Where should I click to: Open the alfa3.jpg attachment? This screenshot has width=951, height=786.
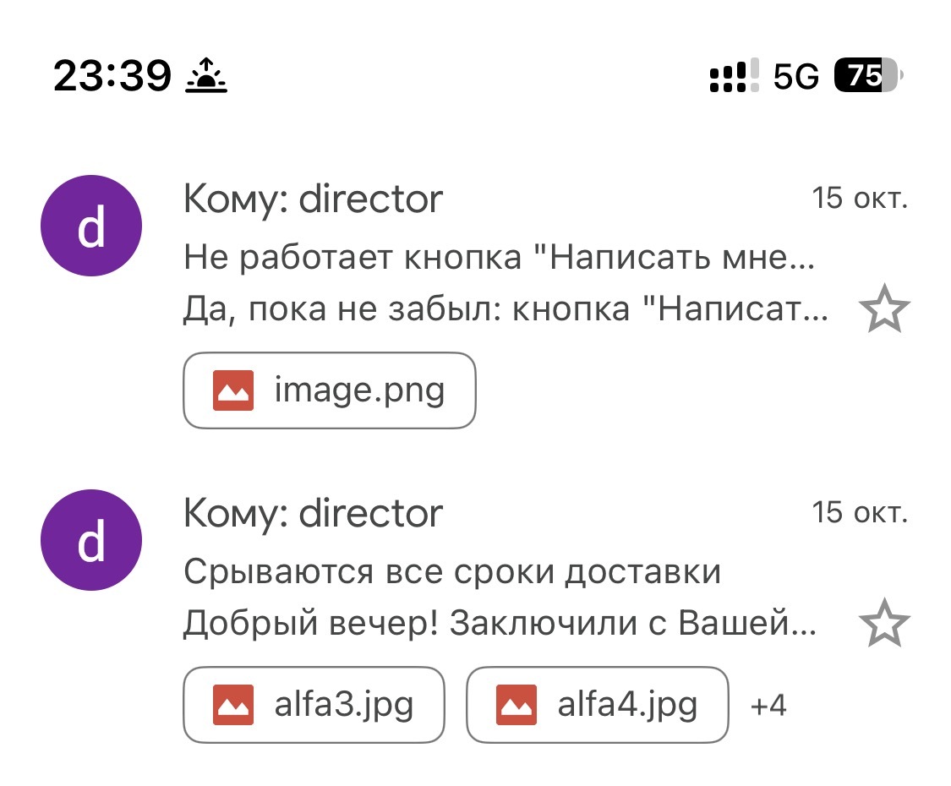314,705
